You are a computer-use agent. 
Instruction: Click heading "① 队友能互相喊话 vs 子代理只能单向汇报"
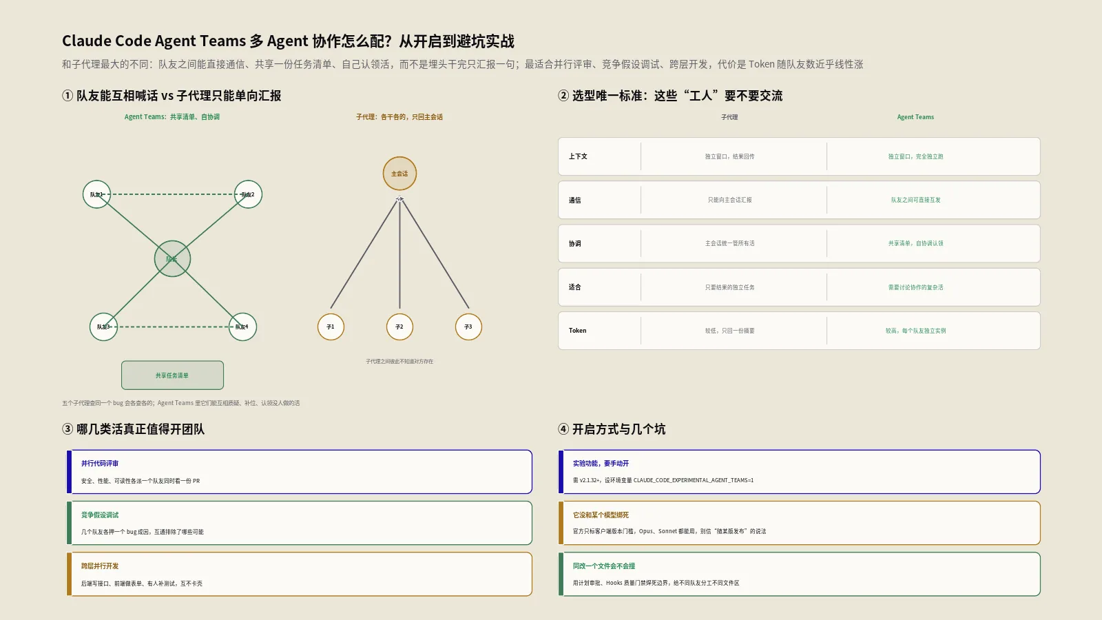point(171,96)
